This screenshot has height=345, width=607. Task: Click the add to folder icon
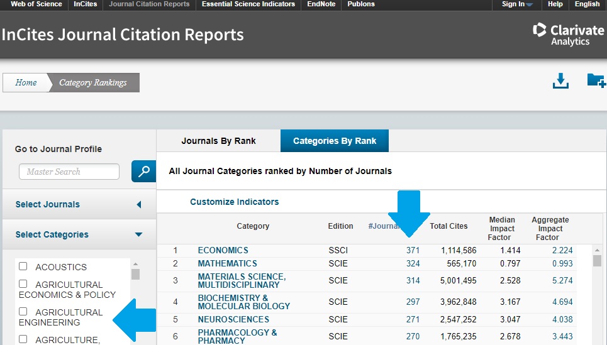(x=596, y=81)
